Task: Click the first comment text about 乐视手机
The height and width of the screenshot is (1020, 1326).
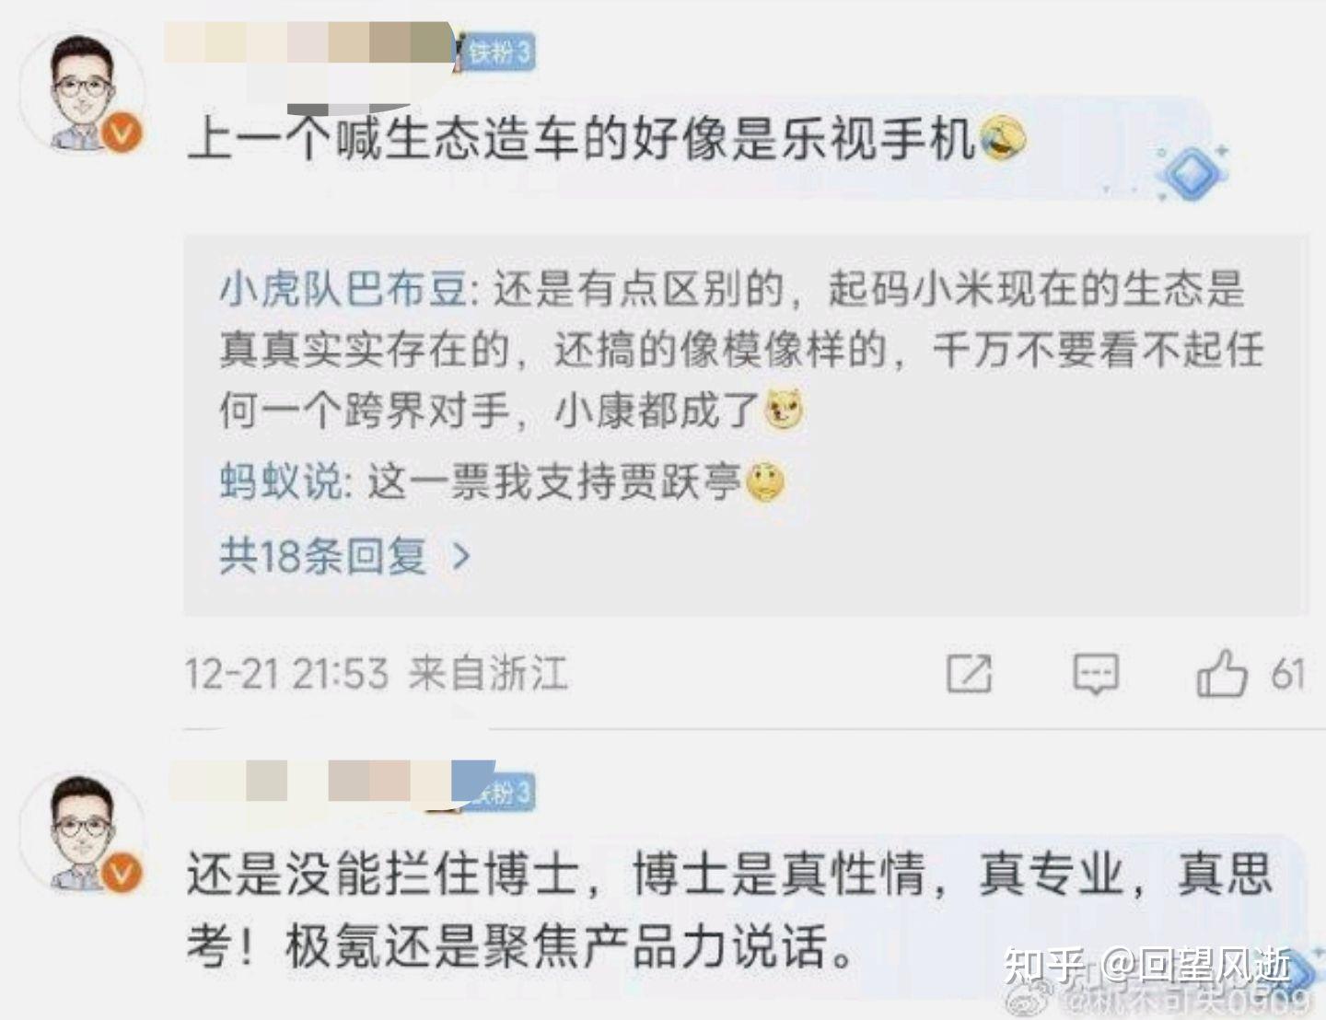Action: pos(581,140)
